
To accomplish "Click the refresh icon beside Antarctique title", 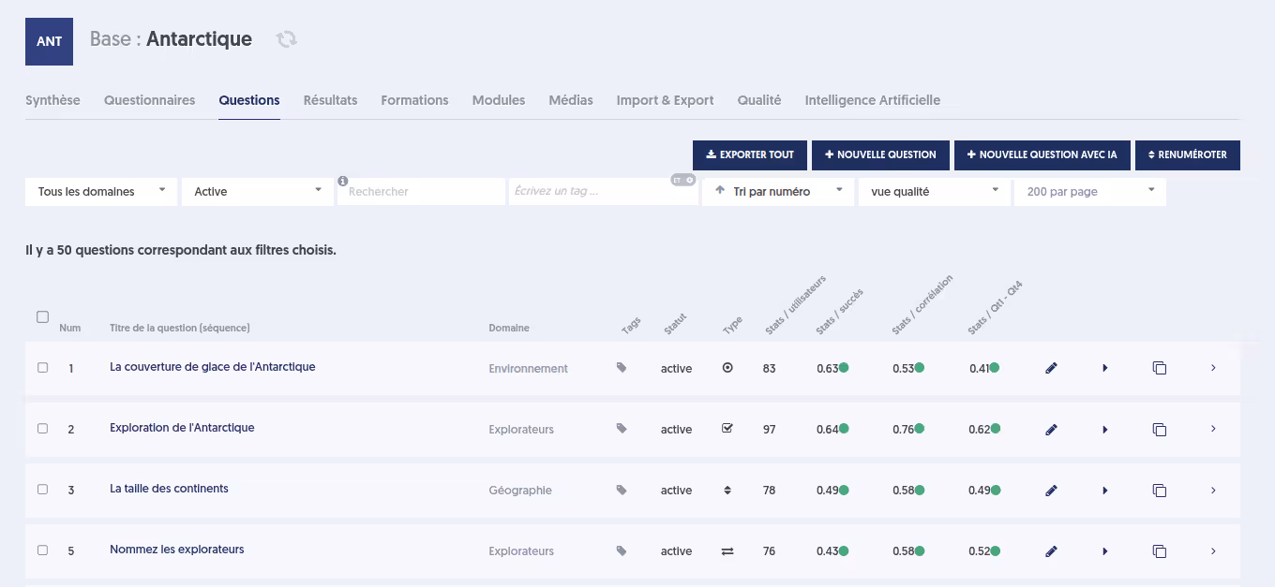I will [286, 39].
